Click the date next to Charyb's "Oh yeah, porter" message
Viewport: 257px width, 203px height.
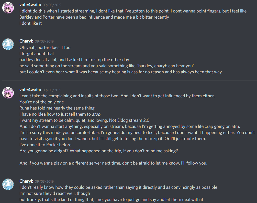(x=44, y=41)
